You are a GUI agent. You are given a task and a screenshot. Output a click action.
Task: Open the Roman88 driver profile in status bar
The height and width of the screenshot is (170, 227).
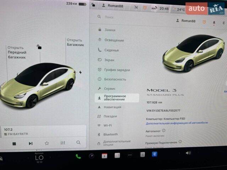point(113,6)
